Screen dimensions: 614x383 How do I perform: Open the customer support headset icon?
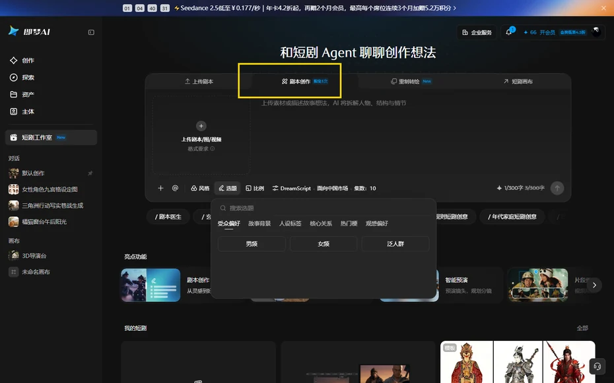pos(597,367)
